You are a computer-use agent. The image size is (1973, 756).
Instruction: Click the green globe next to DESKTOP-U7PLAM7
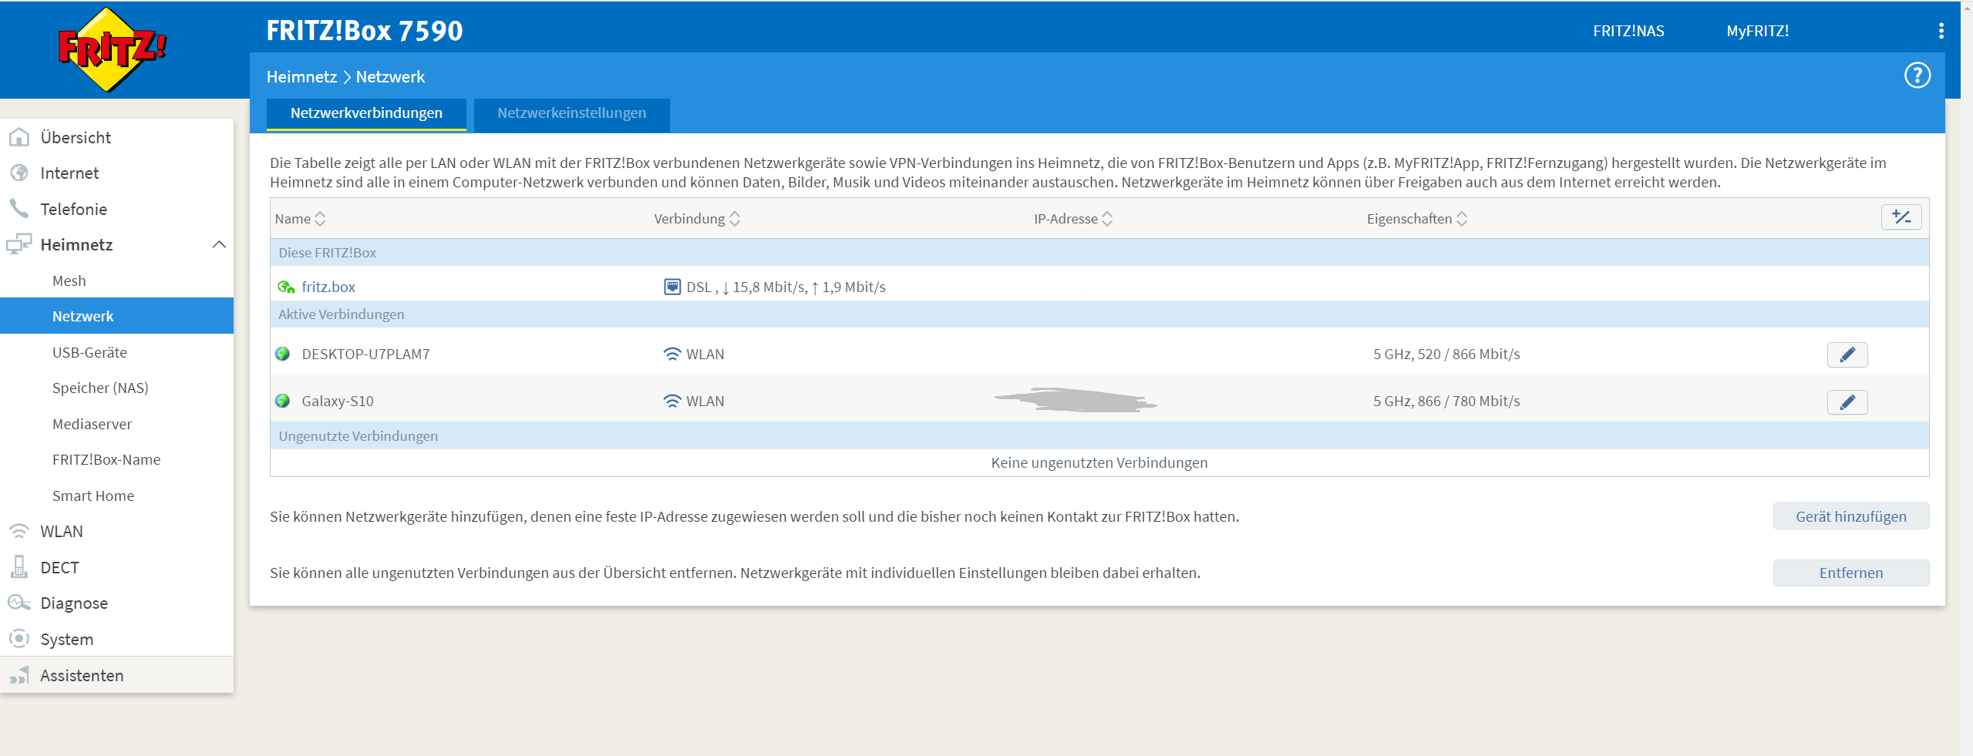[x=282, y=354]
